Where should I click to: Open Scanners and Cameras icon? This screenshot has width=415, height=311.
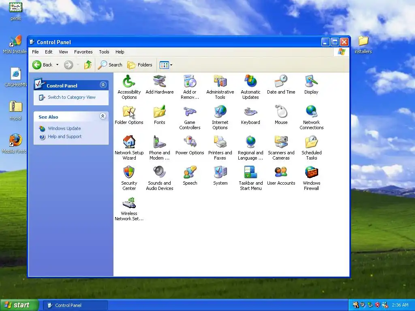[x=281, y=147]
